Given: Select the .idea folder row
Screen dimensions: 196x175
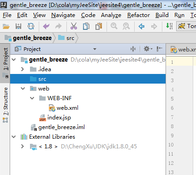Looking at the screenshot, I should [x=88, y=69].
